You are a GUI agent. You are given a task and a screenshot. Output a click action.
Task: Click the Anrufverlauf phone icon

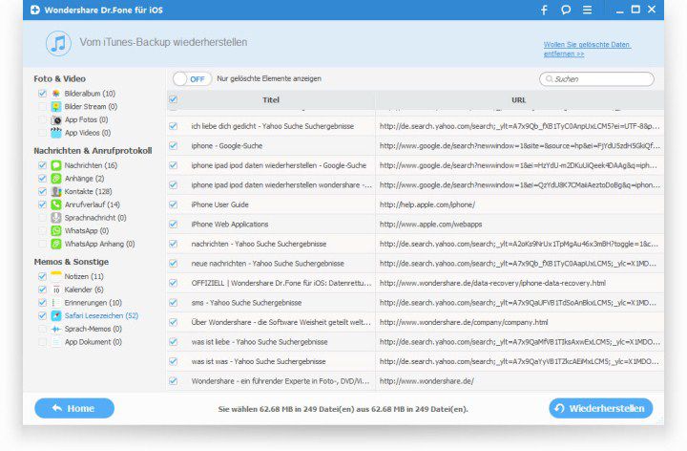pos(56,204)
